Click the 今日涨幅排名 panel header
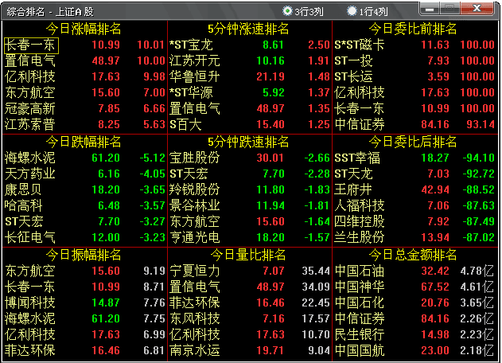This screenshot has width=502, height=363. 84,29
